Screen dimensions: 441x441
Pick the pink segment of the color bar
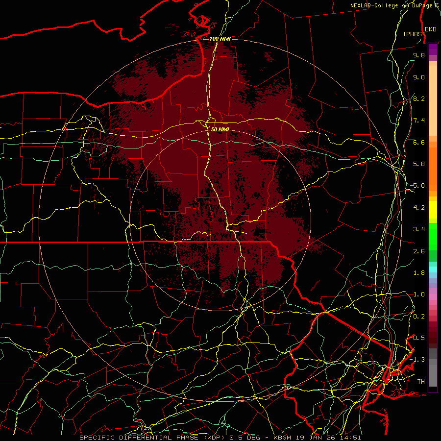(x=433, y=297)
